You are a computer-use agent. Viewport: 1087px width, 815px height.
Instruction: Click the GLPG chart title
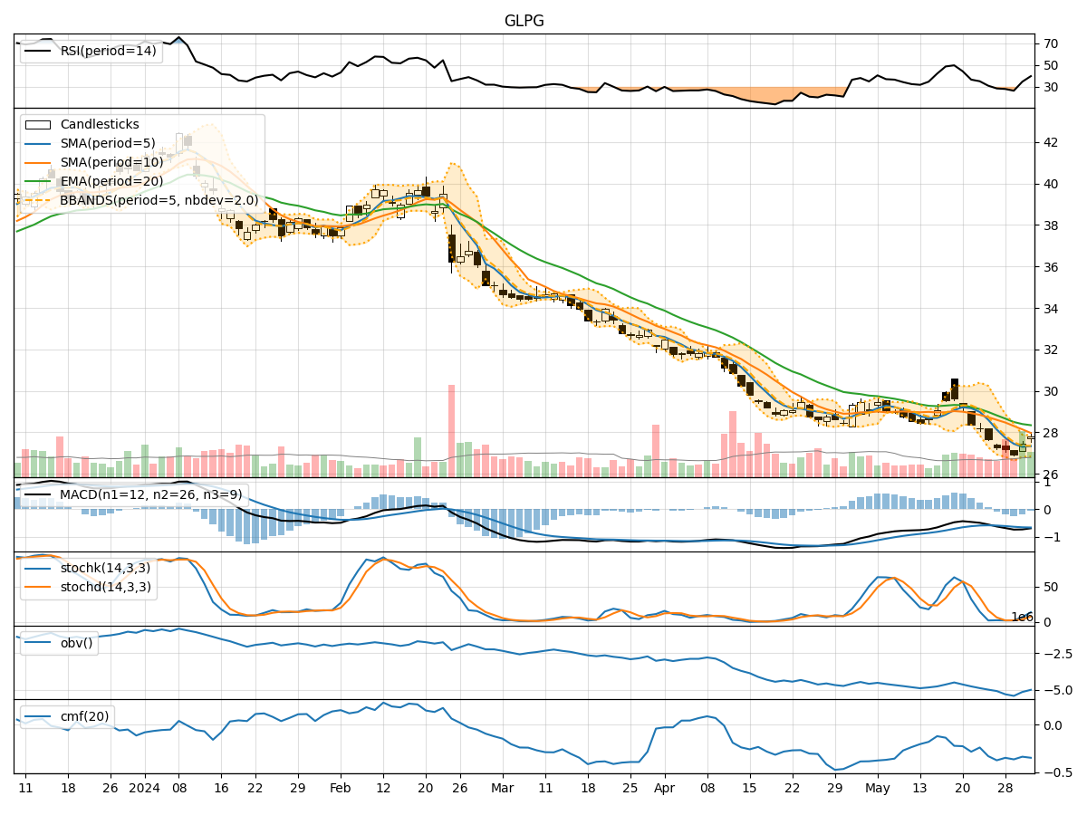[524, 21]
